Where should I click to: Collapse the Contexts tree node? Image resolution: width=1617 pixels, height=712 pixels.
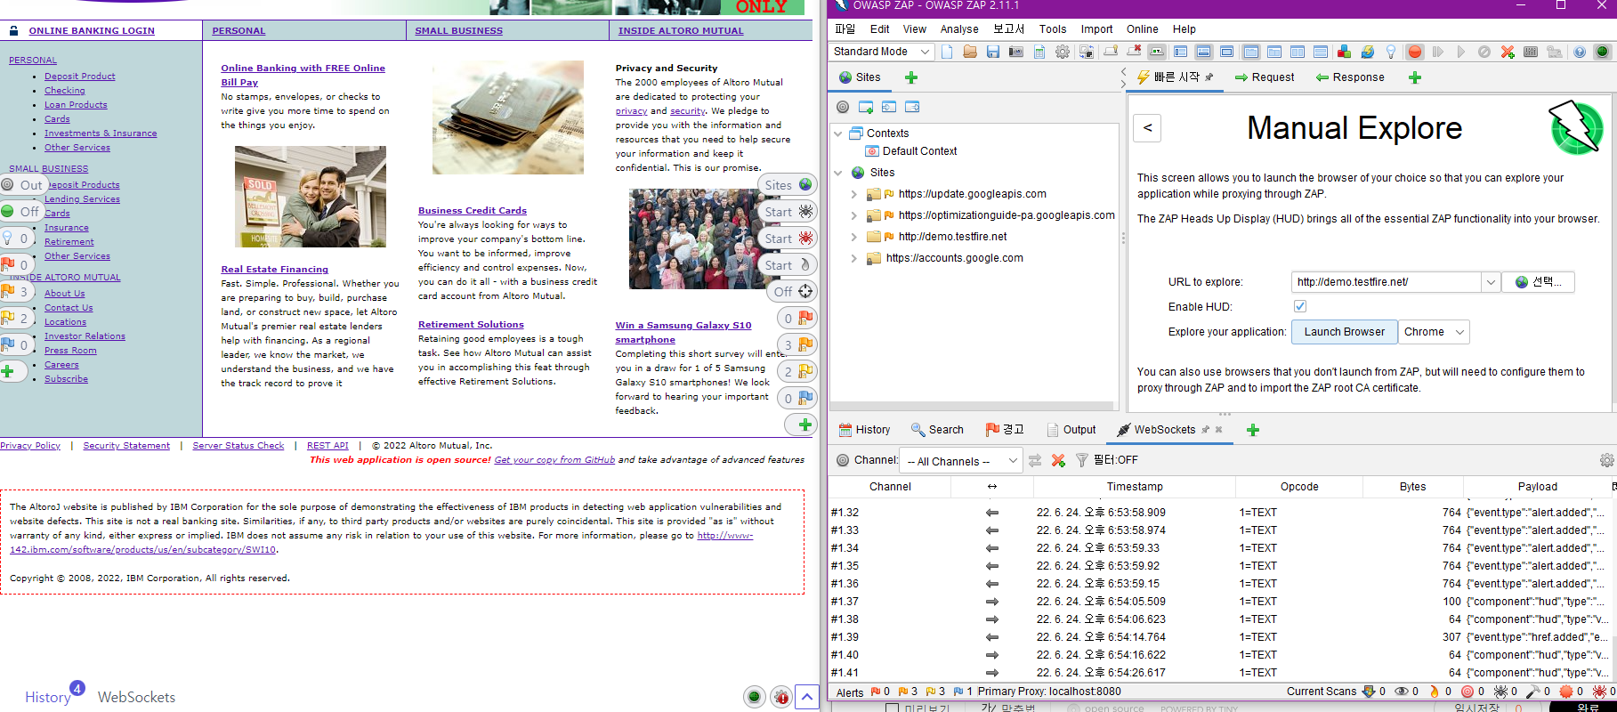[837, 133]
